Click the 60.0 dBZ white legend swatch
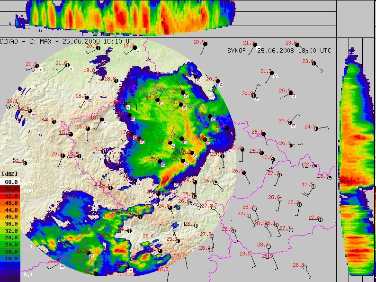 coord(10,182)
